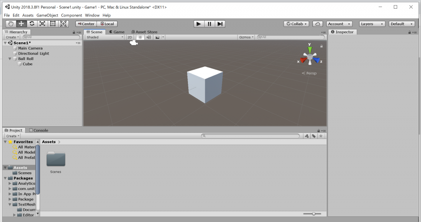Open the File menu
This screenshot has width=421, height=222.
pos(7,15)
